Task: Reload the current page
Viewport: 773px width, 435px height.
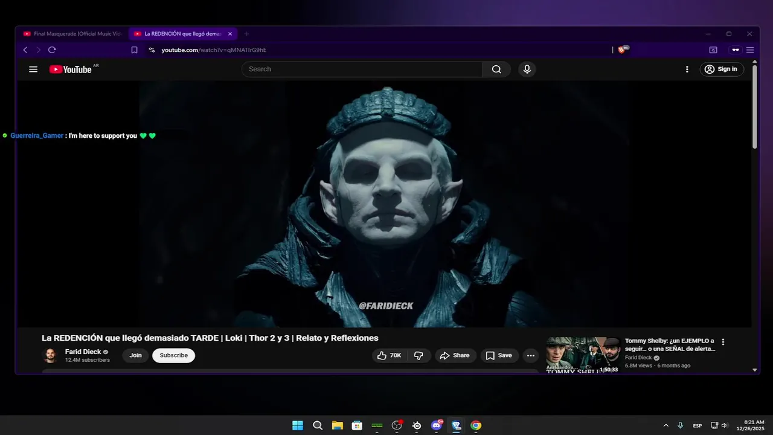Action: point(52,50)
